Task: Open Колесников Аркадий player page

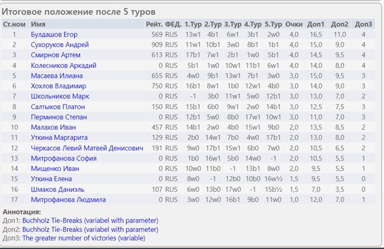Action: (63, 66)
